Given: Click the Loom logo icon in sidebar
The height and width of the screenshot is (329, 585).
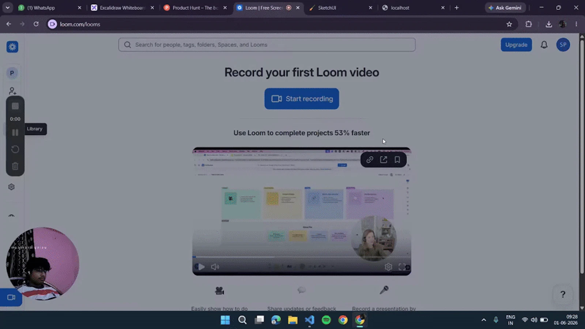Looking at the screenshot, I should point(12,47).
